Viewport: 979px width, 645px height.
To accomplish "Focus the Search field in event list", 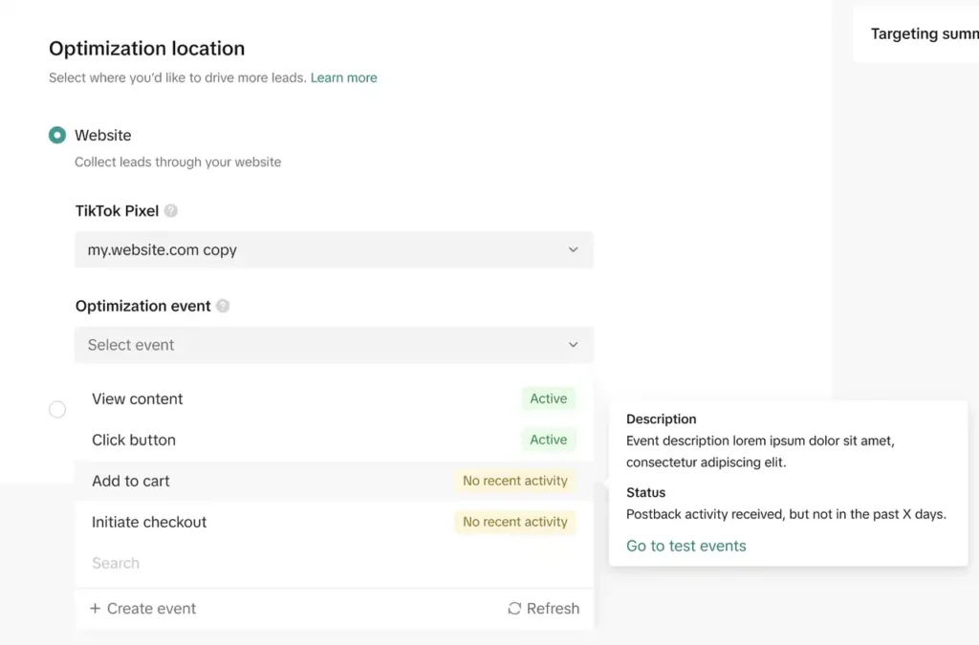I will pyautogui.click(x=287, y=564).
